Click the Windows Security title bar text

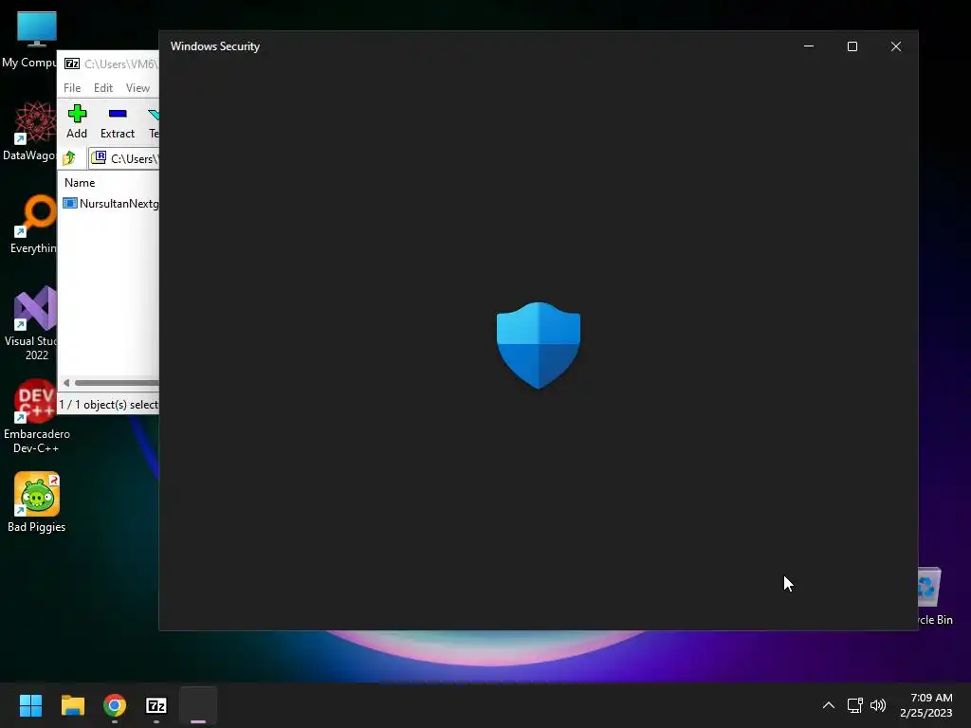pos(215,46)
